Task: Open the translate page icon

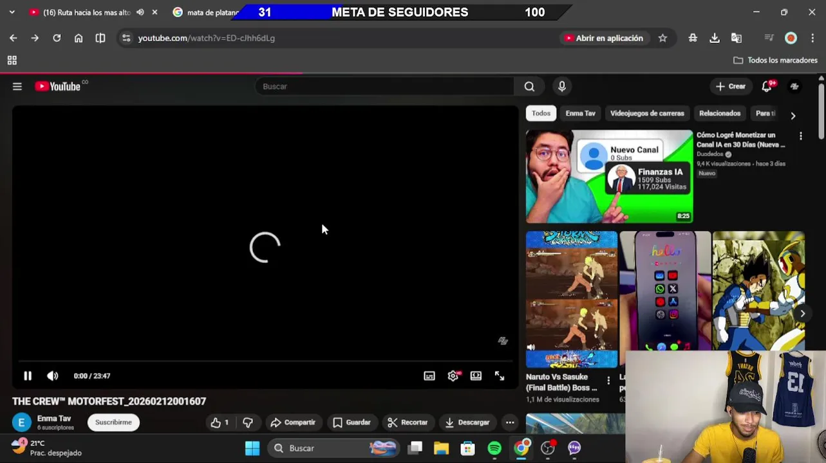Action: click(737, 38)
